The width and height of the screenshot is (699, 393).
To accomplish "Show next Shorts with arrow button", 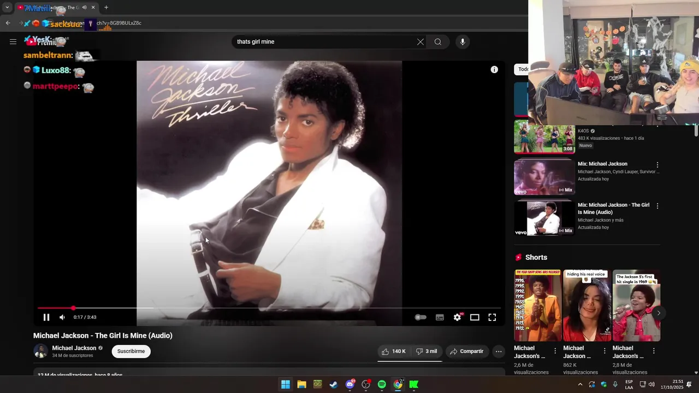I will [659, 313].
